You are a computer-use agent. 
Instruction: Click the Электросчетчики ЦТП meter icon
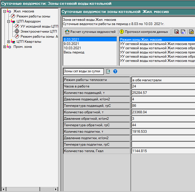pos(17,31)
